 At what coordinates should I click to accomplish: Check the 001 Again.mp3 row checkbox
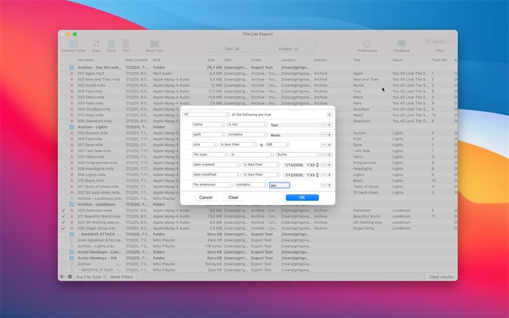tap(63, 73)
